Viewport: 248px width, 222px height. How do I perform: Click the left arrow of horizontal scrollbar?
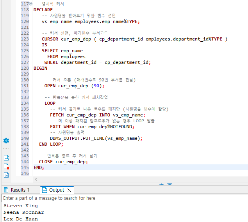(x=36, y=179)
